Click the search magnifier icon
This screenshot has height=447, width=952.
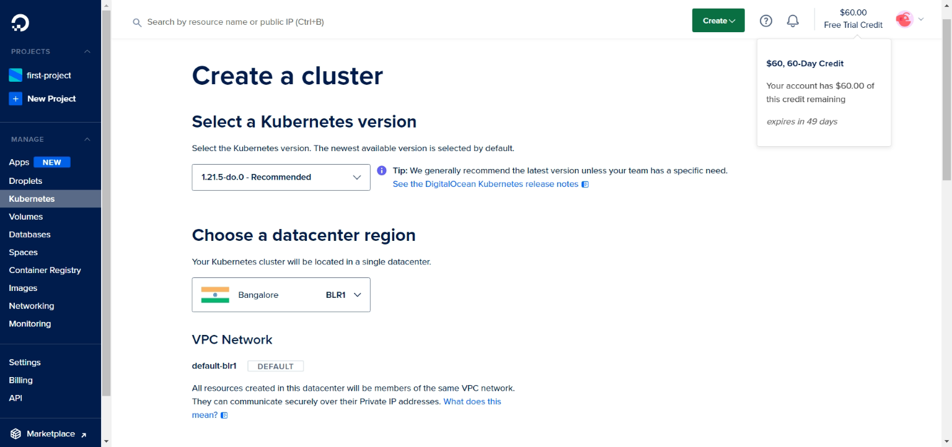click(137, 22)
